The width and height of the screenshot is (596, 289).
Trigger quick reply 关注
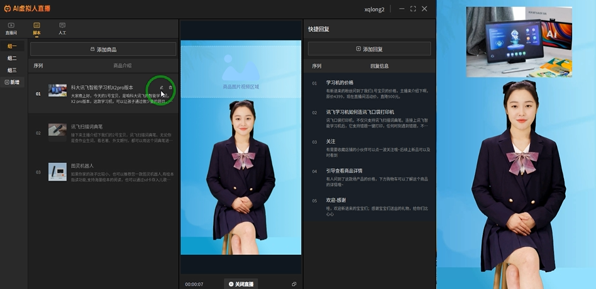(x=370, y=148)
